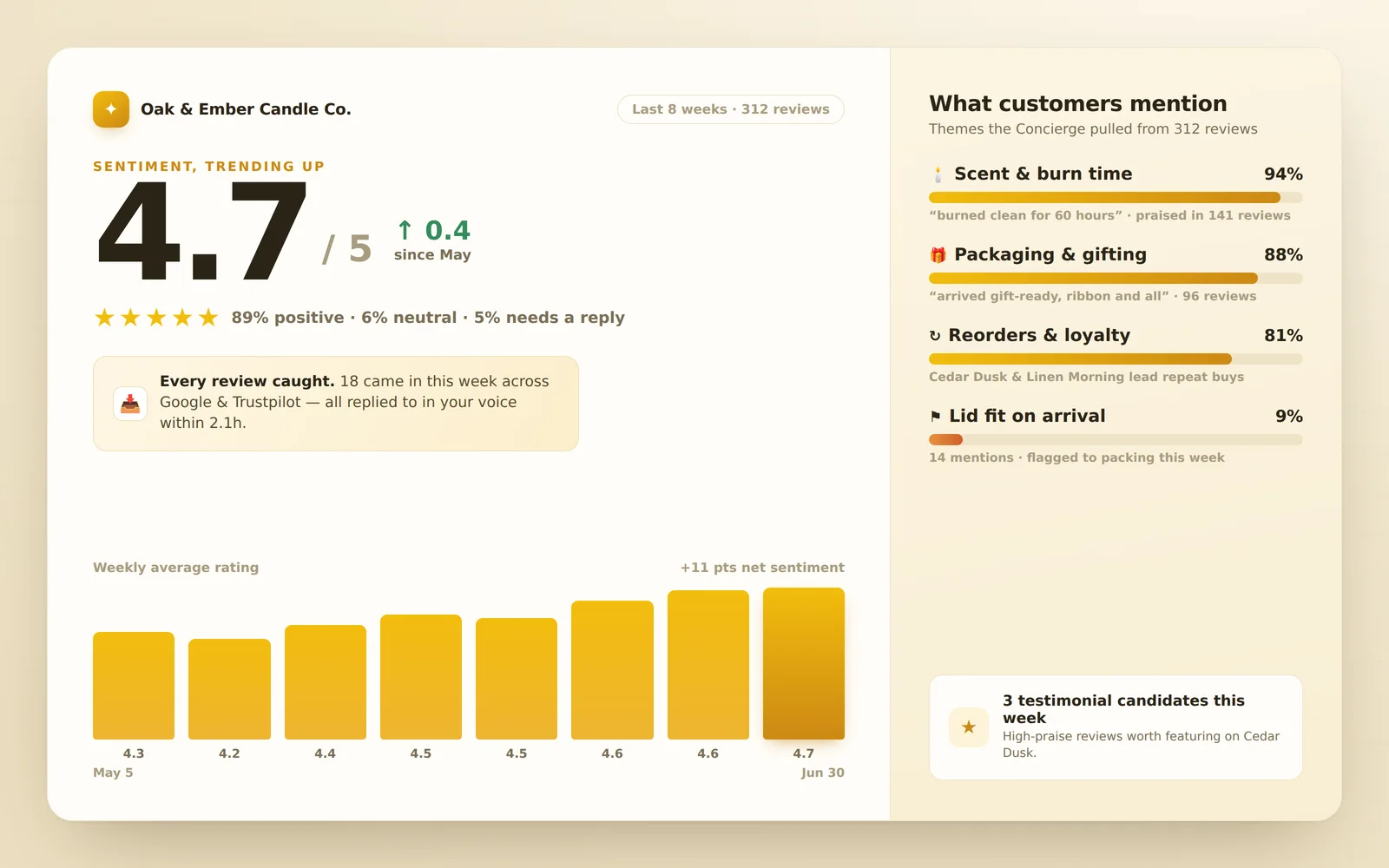Click the 'burned clean for 60 hours' quote line
1389x868 pixels.
click(x=1109, y=215)
